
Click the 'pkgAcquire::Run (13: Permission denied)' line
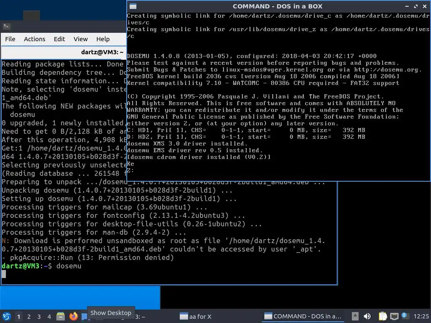[88, 258]
